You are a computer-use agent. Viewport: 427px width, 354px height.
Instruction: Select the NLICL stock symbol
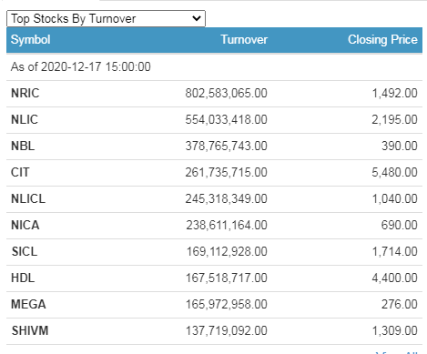pyautogui.click(x=28, y=198)
